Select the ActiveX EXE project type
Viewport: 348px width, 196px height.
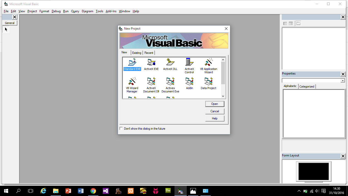coord(151,65)
